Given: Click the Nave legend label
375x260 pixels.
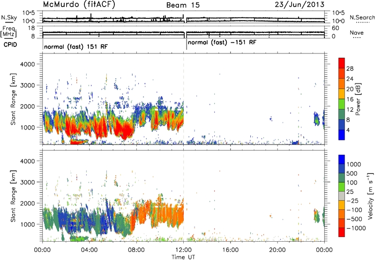Looking at the screenshot, I should [x=357, y=33].
